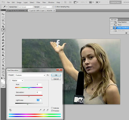Select the Path Selection tool

(3, 65)
